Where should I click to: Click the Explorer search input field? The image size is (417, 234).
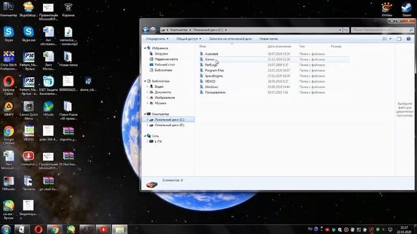click(x=382, y=30)
